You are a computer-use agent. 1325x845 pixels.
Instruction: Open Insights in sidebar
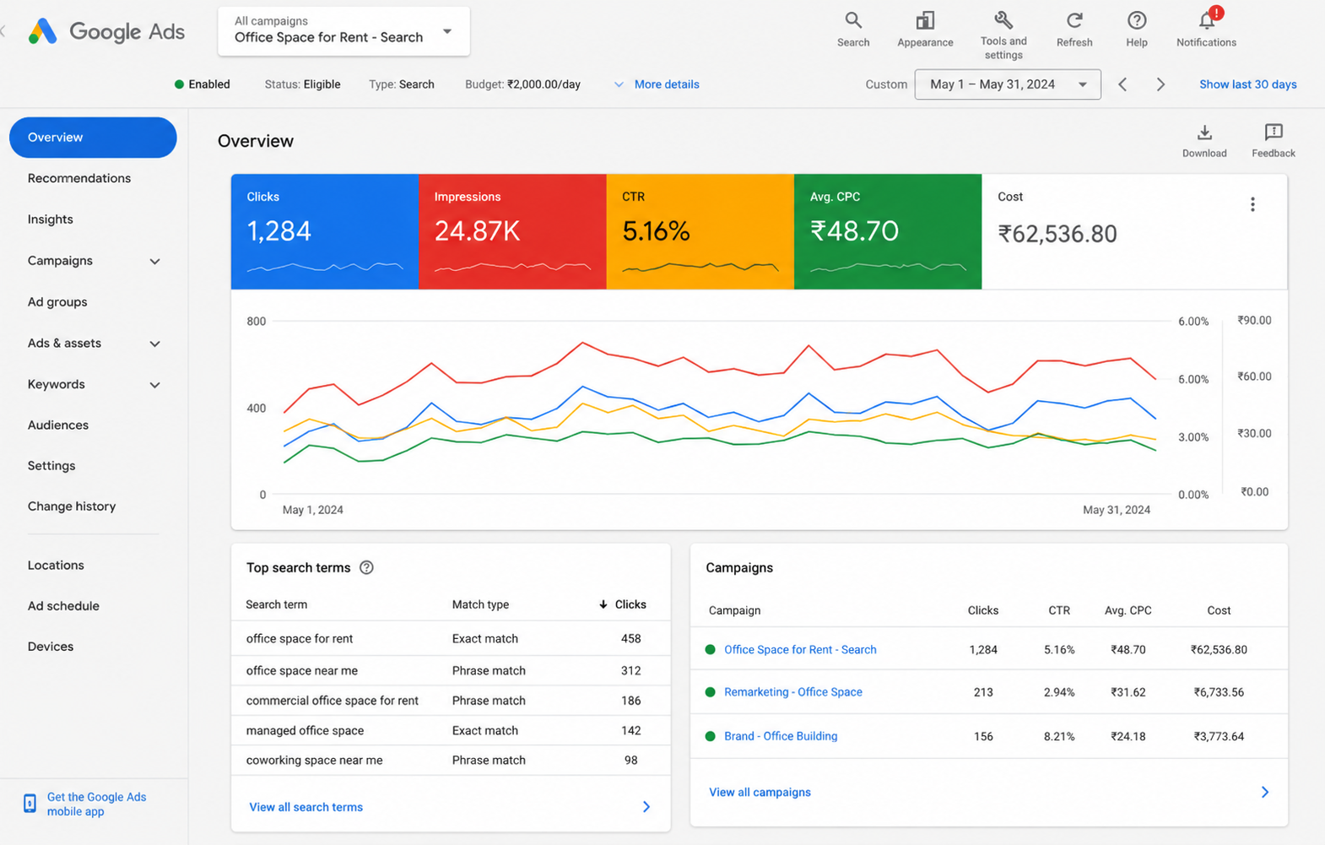coord(50,219)
